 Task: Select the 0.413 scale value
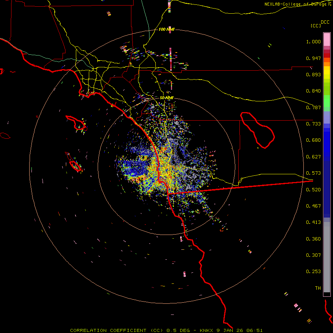(313, 222)
